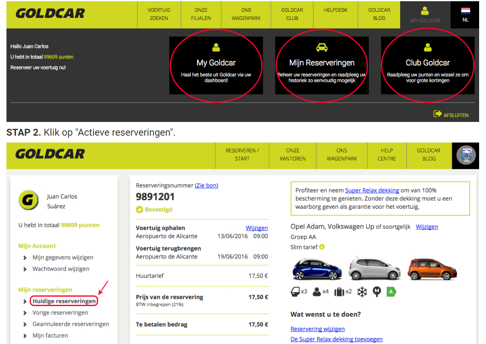The width and height of the screenshot is (486, 344).
Task: Click the person icon on Club Goldcar card
Action: tap(428, 48)
